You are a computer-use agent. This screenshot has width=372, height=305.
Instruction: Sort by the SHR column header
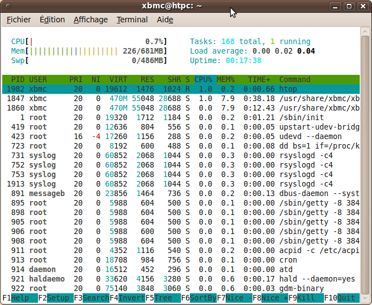point(174,79)
